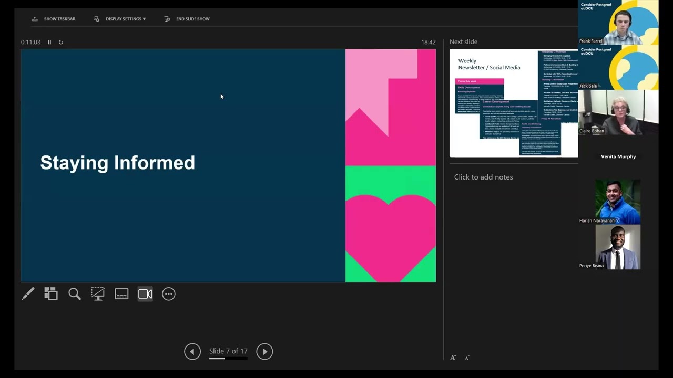Select Frank Farrell's video tile
This screenshot has width=673, height=378.
coord(618,23)
